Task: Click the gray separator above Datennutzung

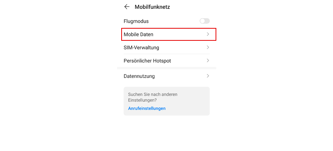Action: point(167,68)
